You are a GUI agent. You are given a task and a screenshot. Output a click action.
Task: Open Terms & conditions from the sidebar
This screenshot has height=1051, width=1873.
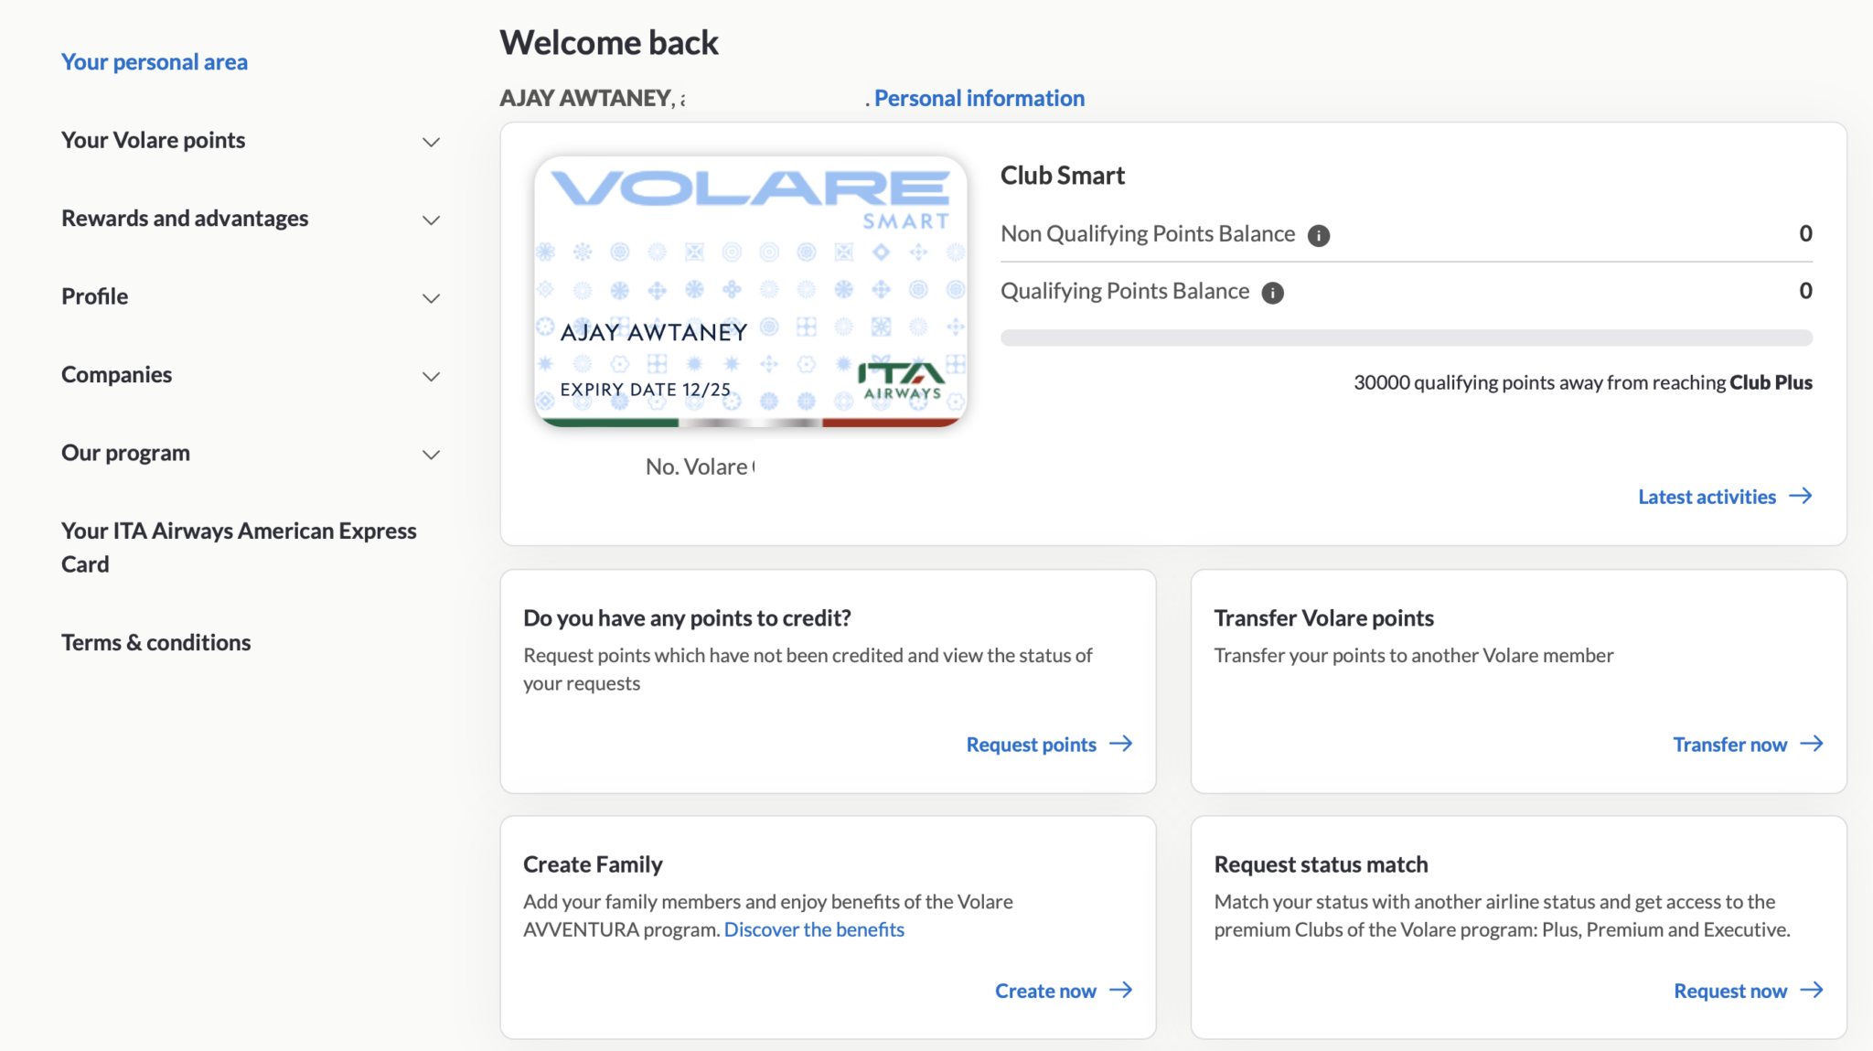click(x=155, y=642)
